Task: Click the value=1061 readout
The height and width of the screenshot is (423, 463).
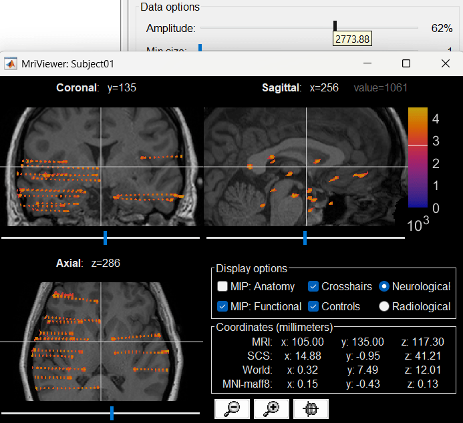Action: 381,87
